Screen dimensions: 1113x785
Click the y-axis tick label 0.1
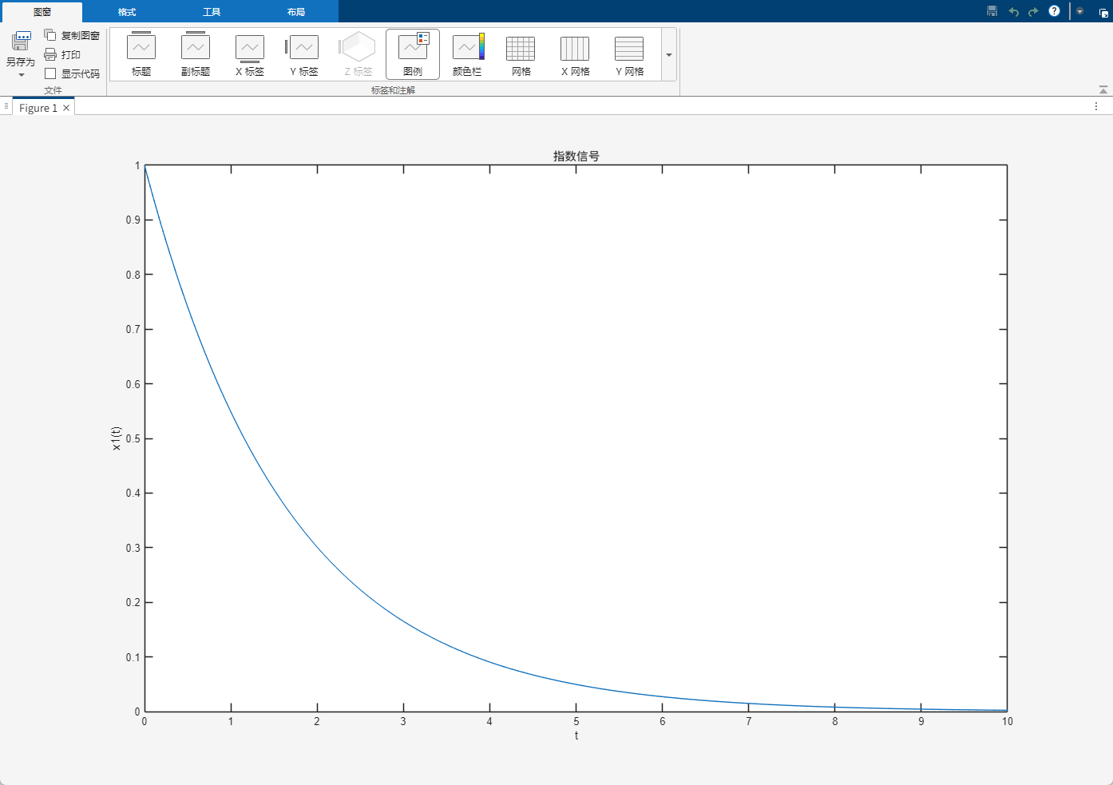(x=133, y=657)
